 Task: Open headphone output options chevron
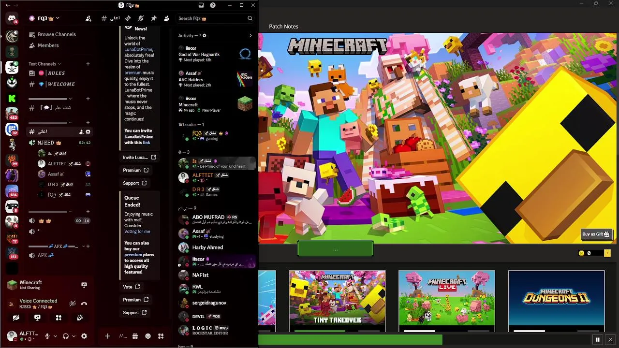pyautogui.click(x=74, y=336)
